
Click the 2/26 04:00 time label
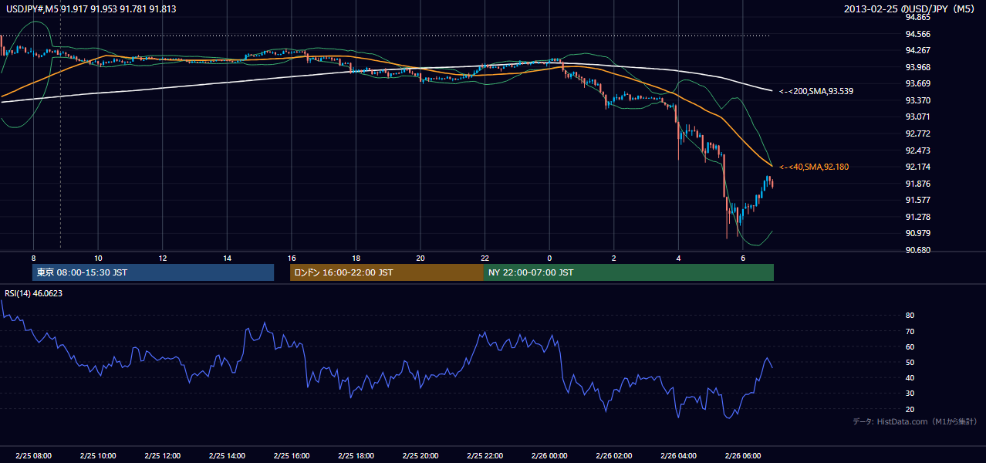click(678, 456)
